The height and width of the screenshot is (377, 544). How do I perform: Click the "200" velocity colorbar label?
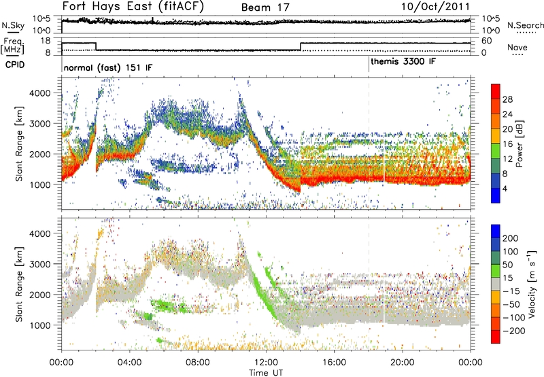coord(511,238)
